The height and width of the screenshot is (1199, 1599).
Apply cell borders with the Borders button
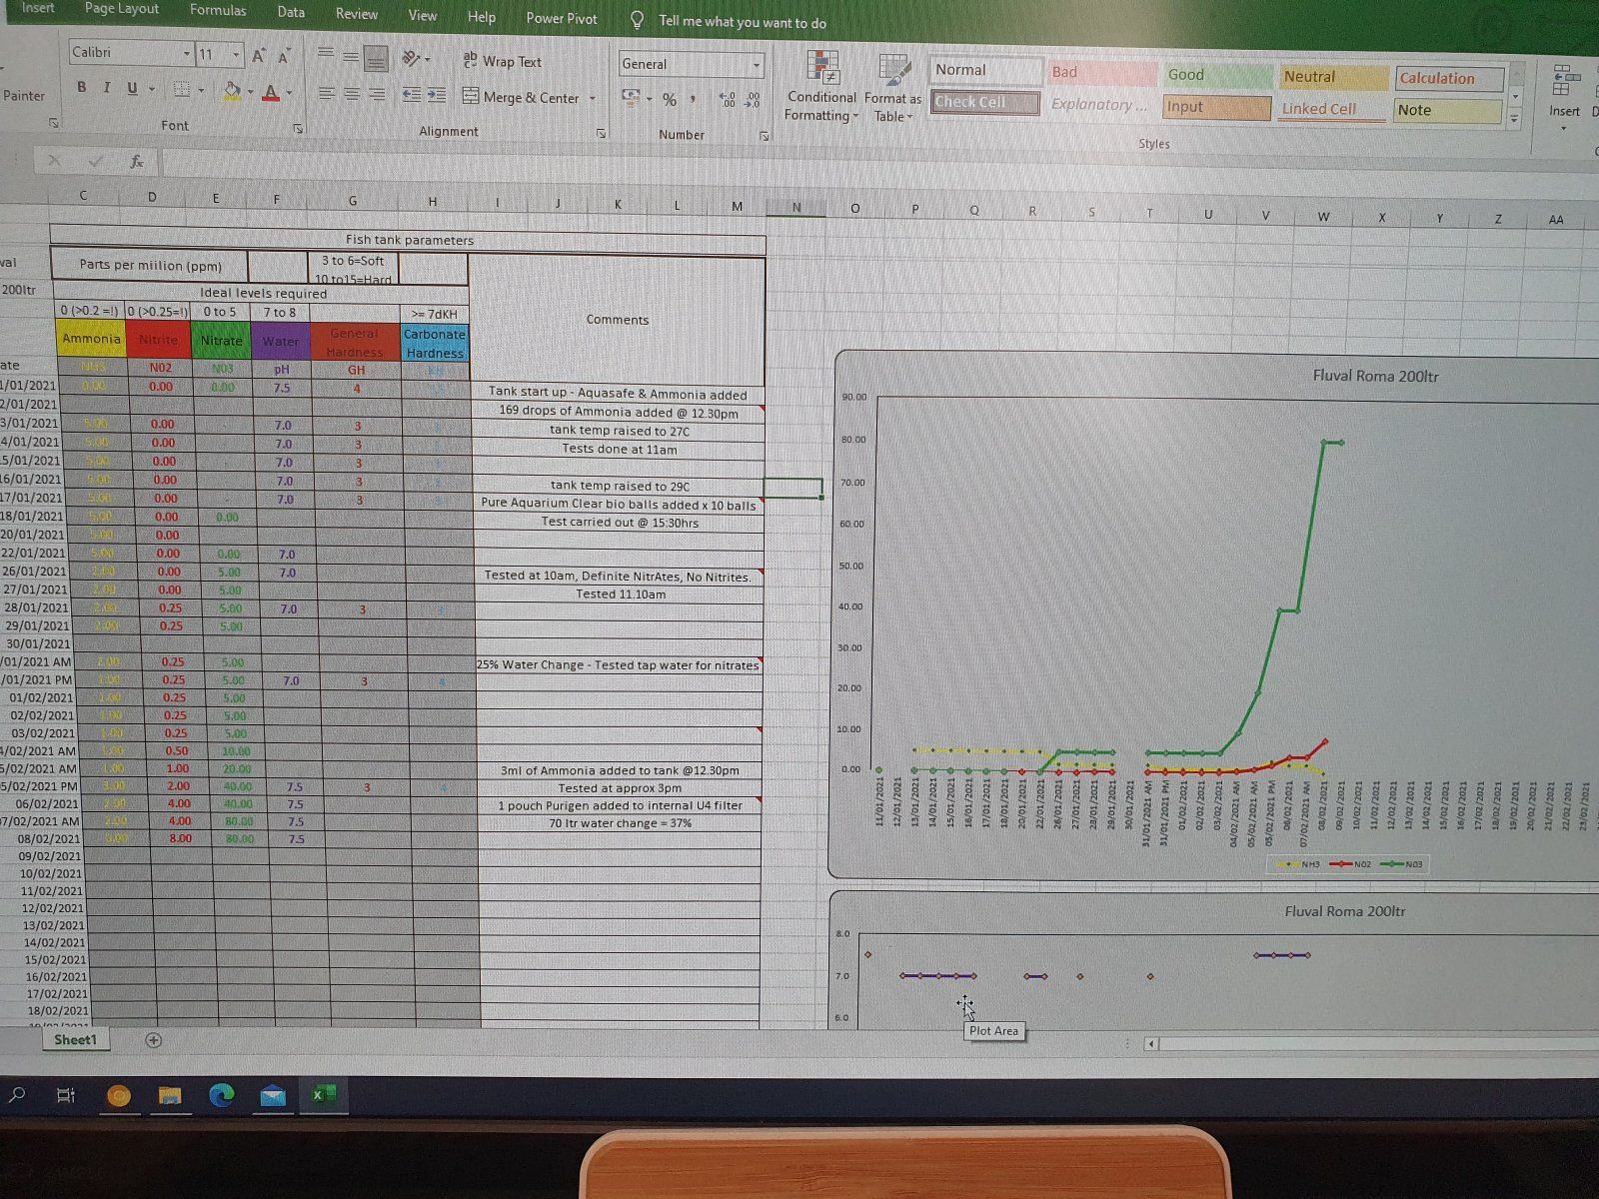(181, 89)
